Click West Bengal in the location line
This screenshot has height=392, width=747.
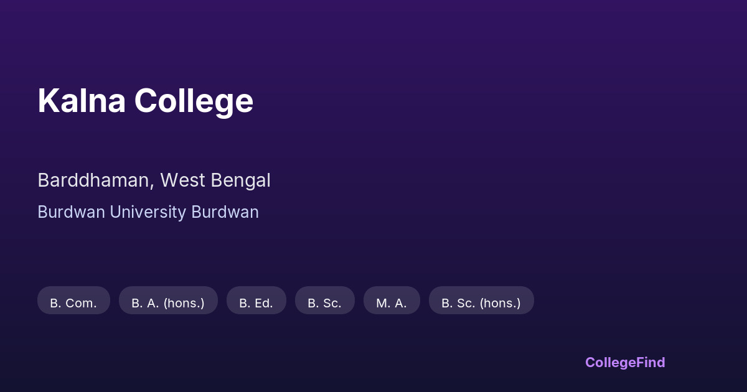[215, 180]
